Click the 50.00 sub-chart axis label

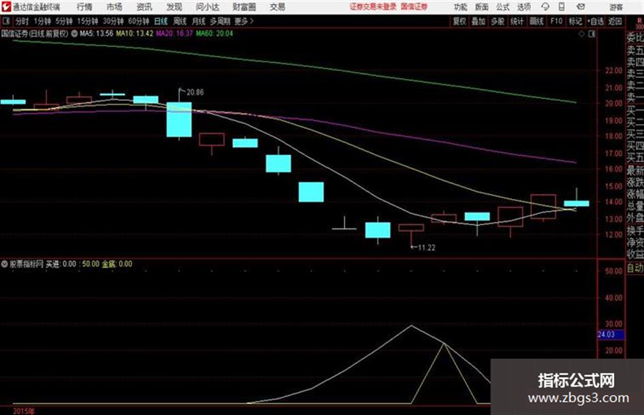click(614, 271)
